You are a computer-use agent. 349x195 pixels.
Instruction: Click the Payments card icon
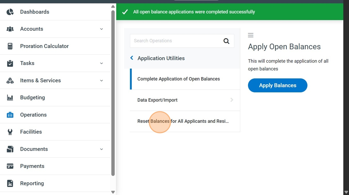pos(10,166)
